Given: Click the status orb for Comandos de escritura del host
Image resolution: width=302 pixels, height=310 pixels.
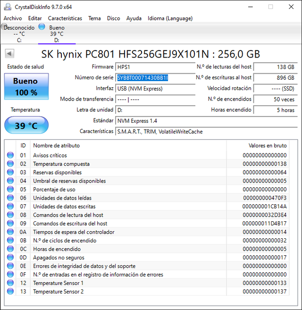Looking at the screenshot, I should click(x=10, y=223).
